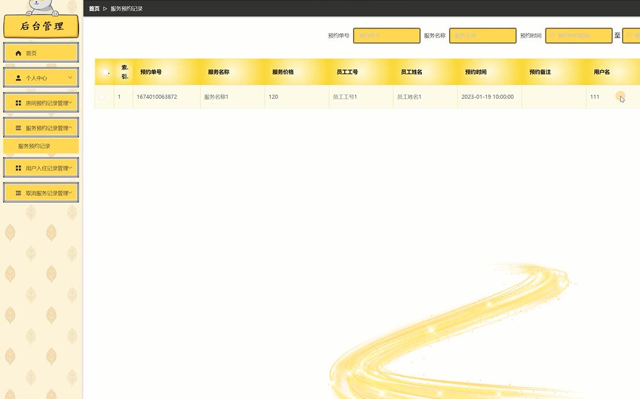Viewport: 640px width, 399px height.
Task: Click the cat mascot logo above 后台管理
Action: [41, 8]
